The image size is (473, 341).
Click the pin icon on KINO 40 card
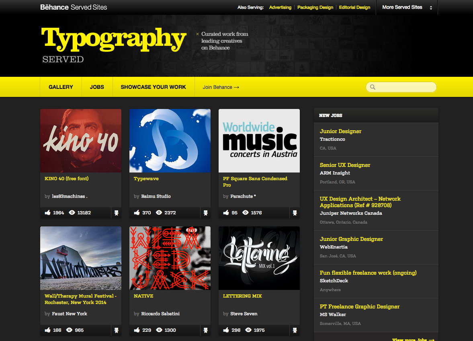117,213
